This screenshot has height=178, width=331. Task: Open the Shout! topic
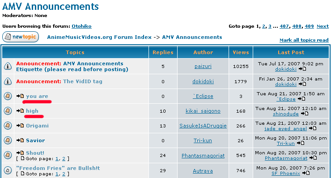pyautogui.click(x=35, y=153)
